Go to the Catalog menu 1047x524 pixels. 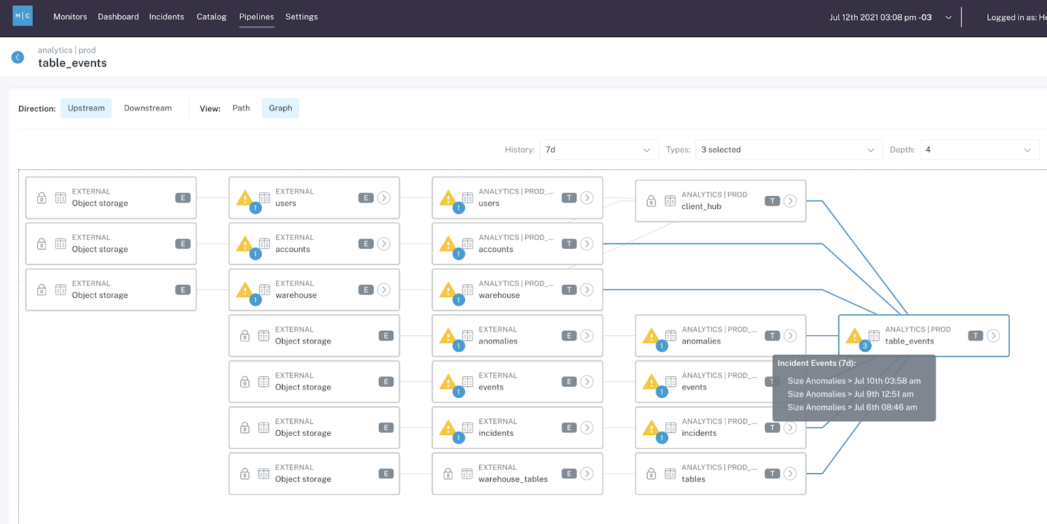211,17
